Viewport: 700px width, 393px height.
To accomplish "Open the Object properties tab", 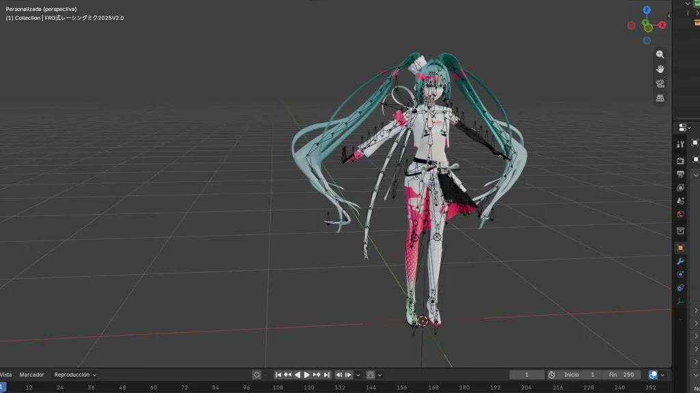I will 680,248.
